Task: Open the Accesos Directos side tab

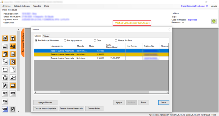Action: [23, 43]
